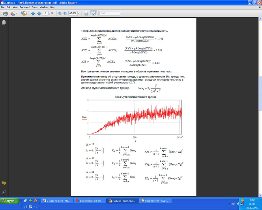Click the 'n := 64' assignment text

click(90, 172)
